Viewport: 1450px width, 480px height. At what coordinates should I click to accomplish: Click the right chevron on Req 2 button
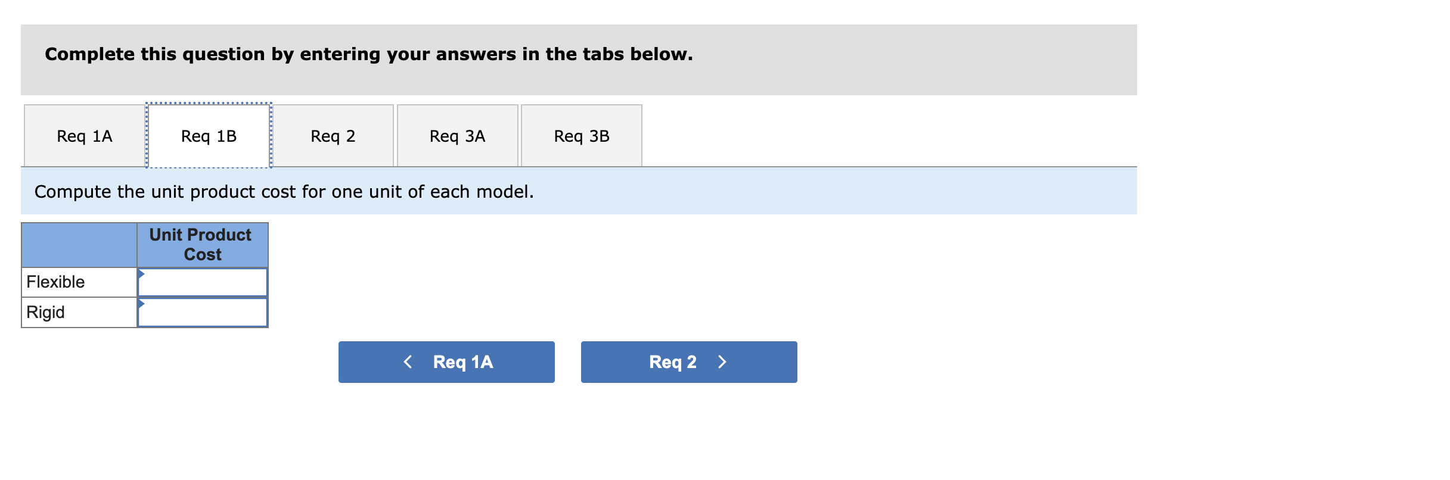click(x=722, y=361)
